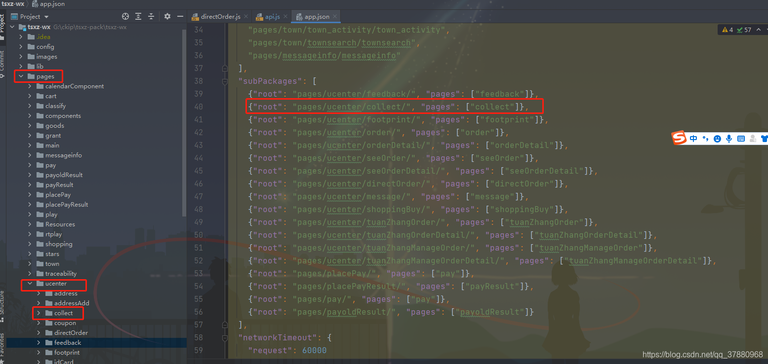
Task: Expand the collect folder arrow
Action: (x=39, y=313)
